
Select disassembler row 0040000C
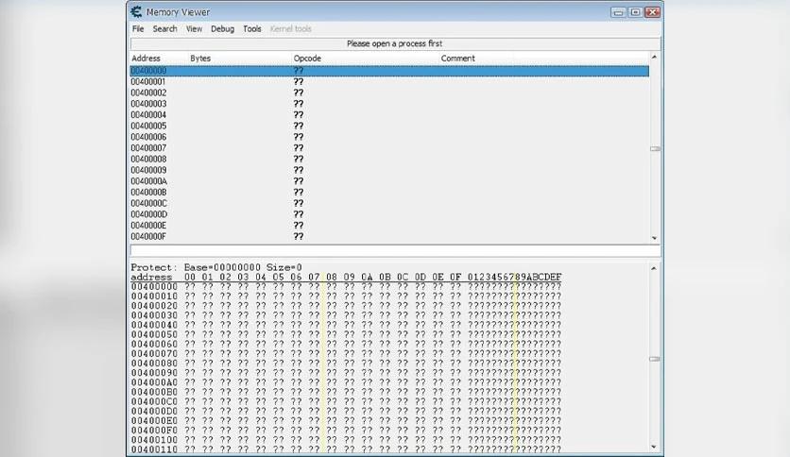pyautogui.click(x=389, y=204)
